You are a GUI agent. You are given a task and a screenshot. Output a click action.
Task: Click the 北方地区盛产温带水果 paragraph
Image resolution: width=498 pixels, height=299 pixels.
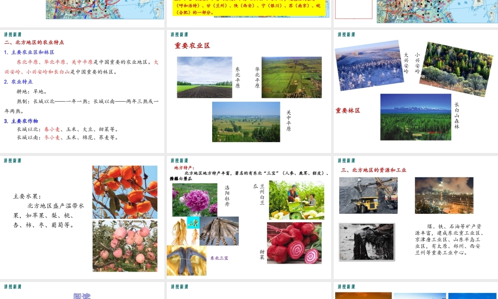49,215
